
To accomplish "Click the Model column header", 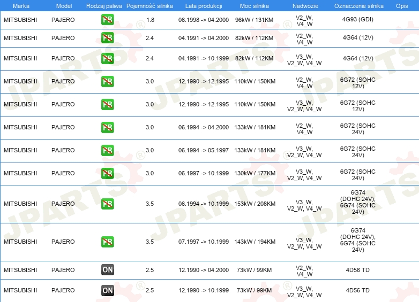I will click(x=64, y=6).
